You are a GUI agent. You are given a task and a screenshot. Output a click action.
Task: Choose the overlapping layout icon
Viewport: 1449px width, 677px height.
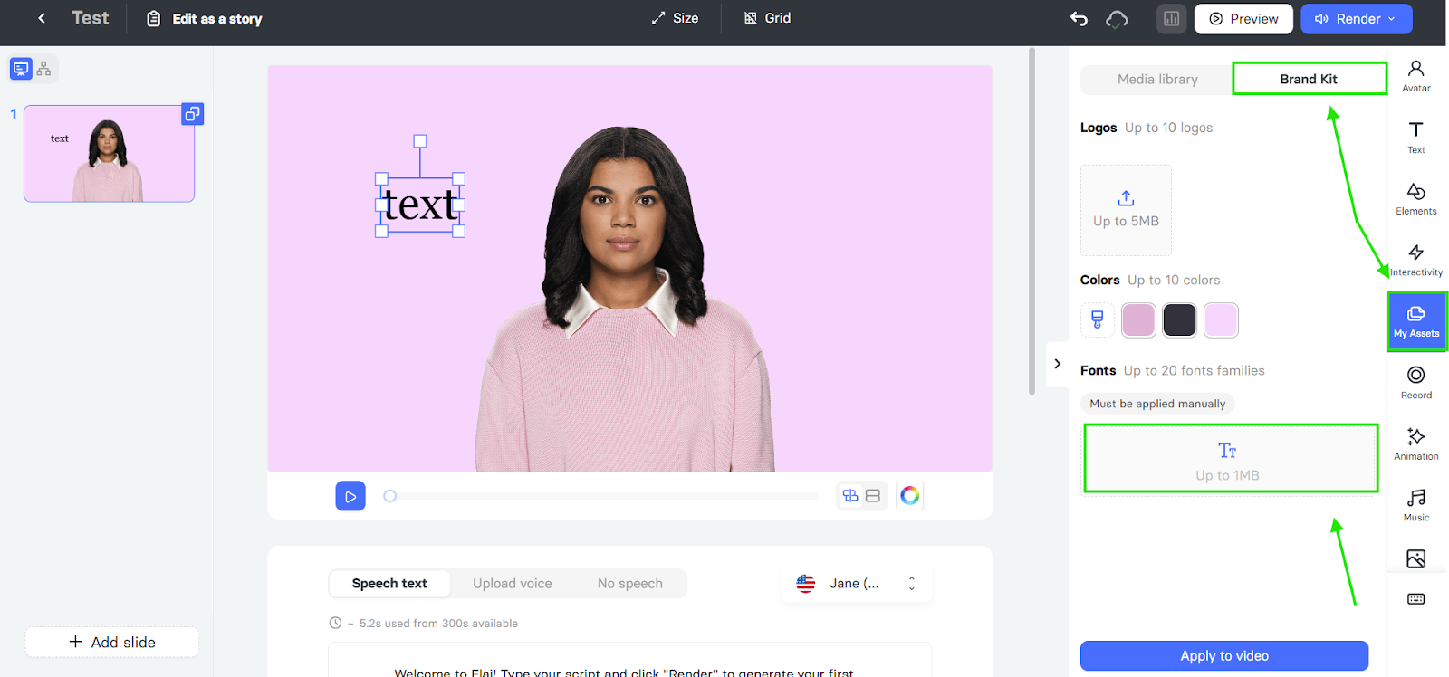coord(850,496)
